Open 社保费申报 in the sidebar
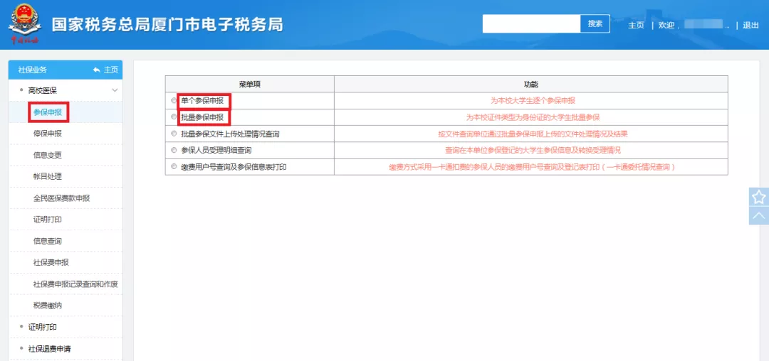Screen dimensions: 769x361 pos(51,263)
